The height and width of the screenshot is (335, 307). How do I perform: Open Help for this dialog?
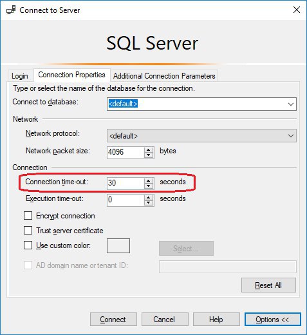[x=216, y=320]
